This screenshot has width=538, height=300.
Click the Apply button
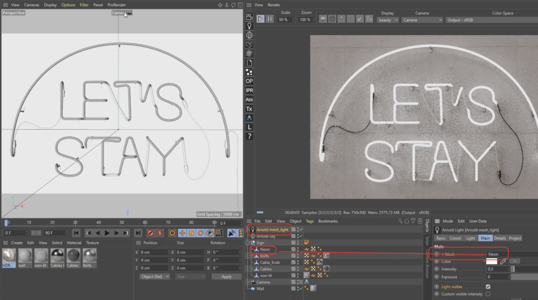(226, 276)
